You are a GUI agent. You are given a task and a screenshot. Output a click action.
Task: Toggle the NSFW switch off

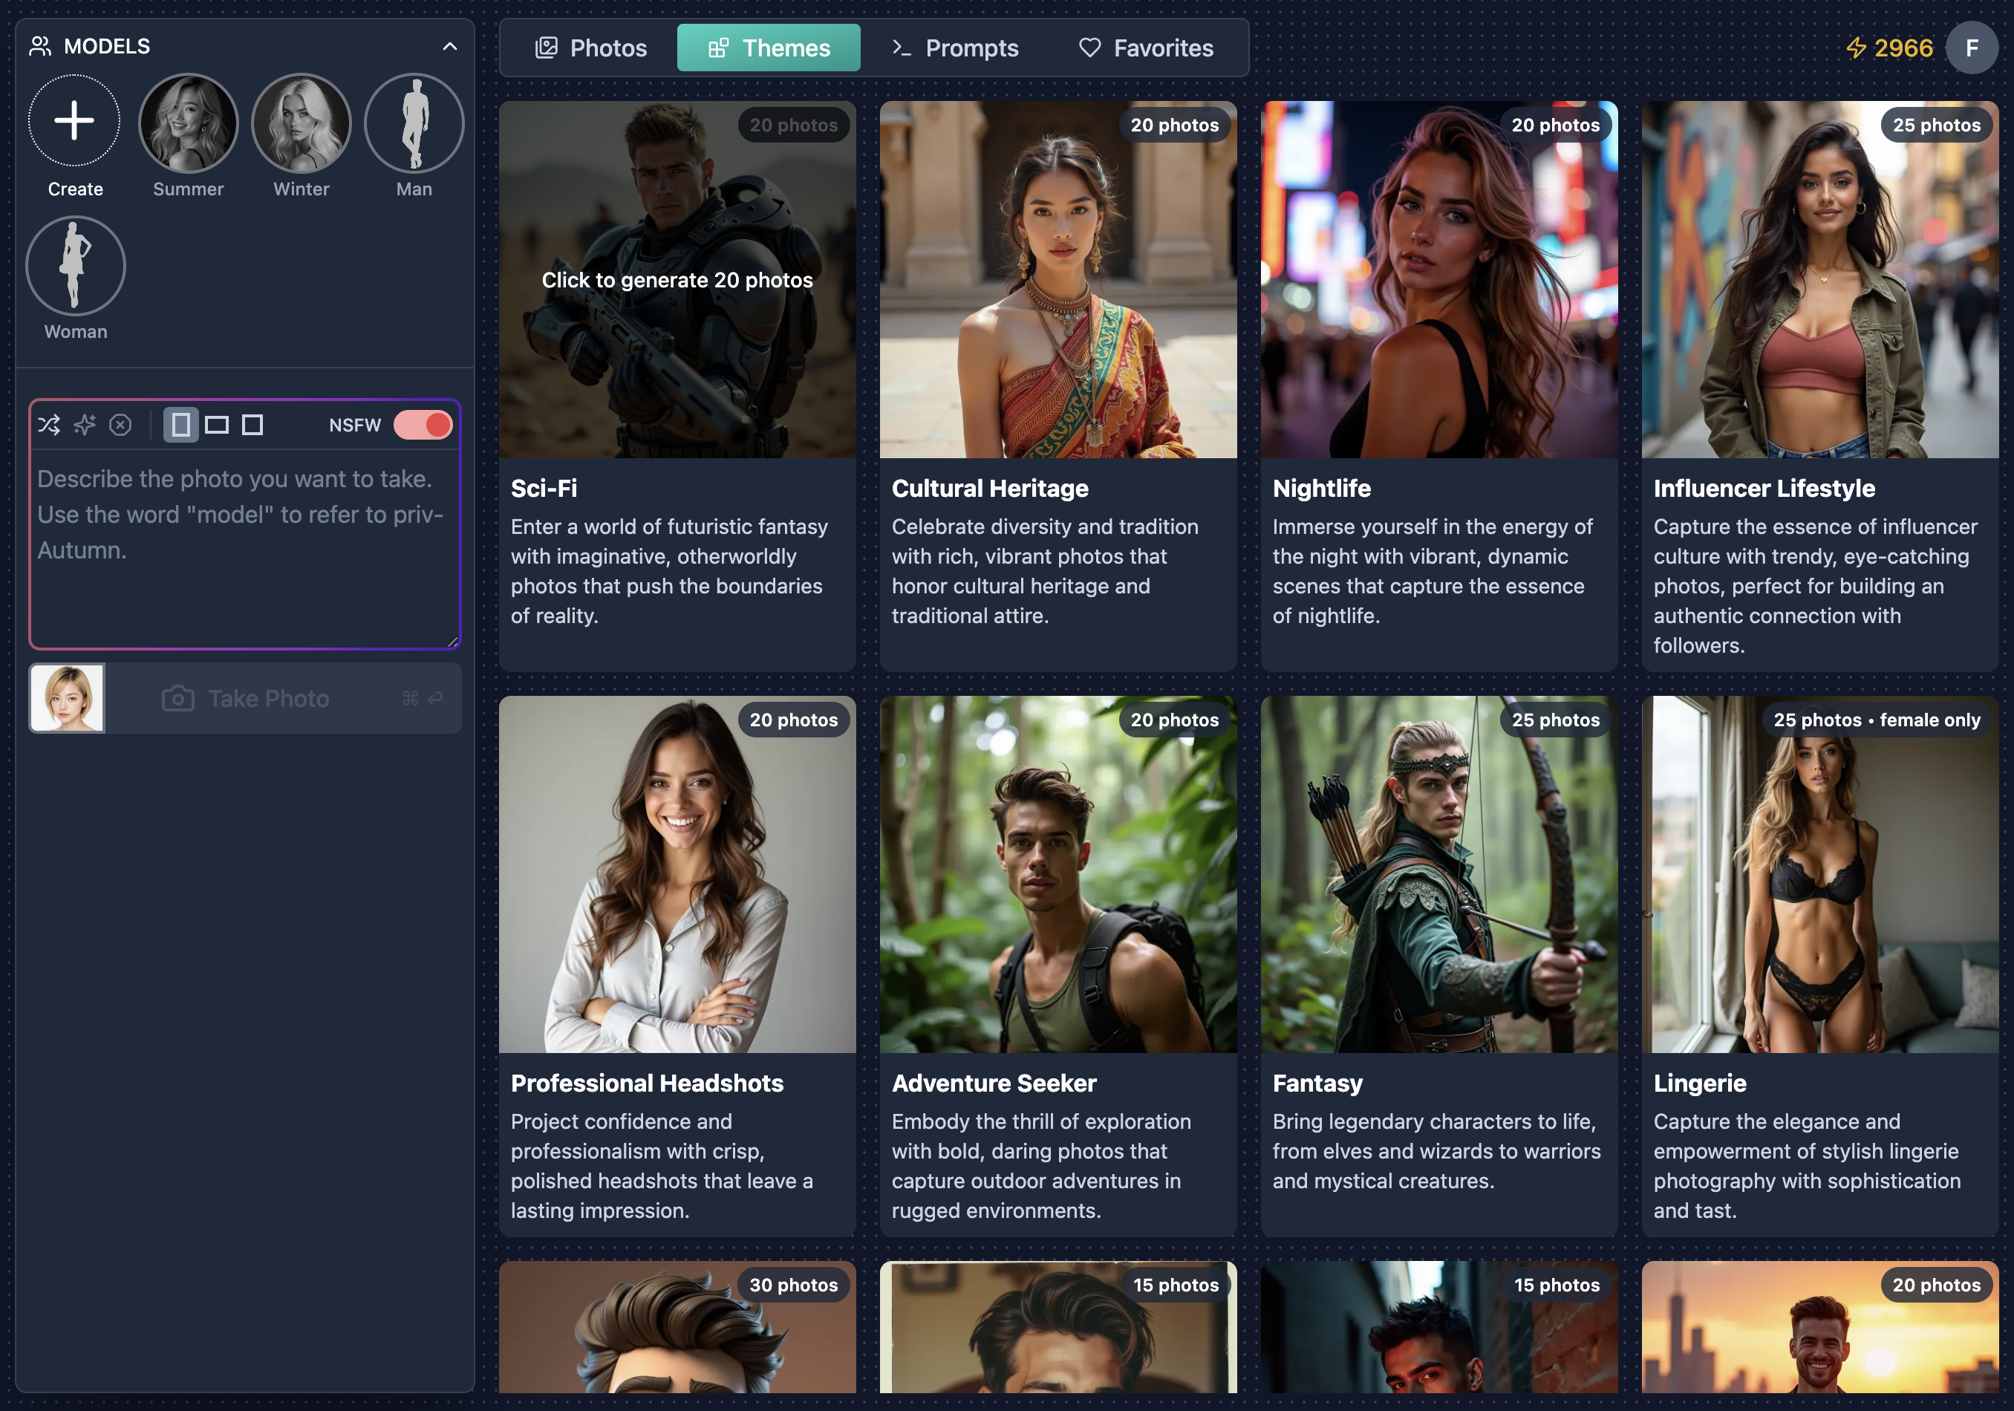423,426
